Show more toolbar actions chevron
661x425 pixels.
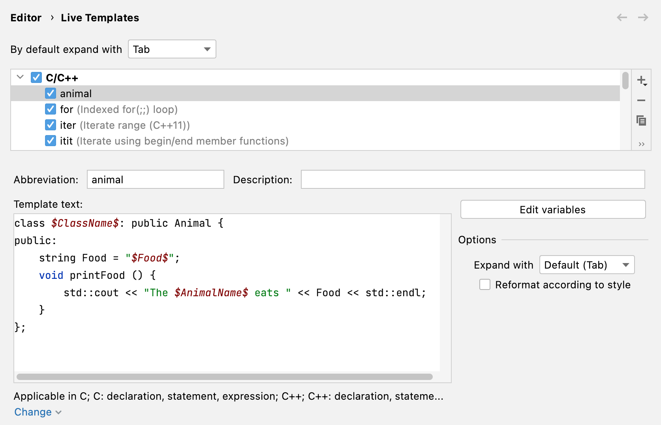click(x=641, y=144)
